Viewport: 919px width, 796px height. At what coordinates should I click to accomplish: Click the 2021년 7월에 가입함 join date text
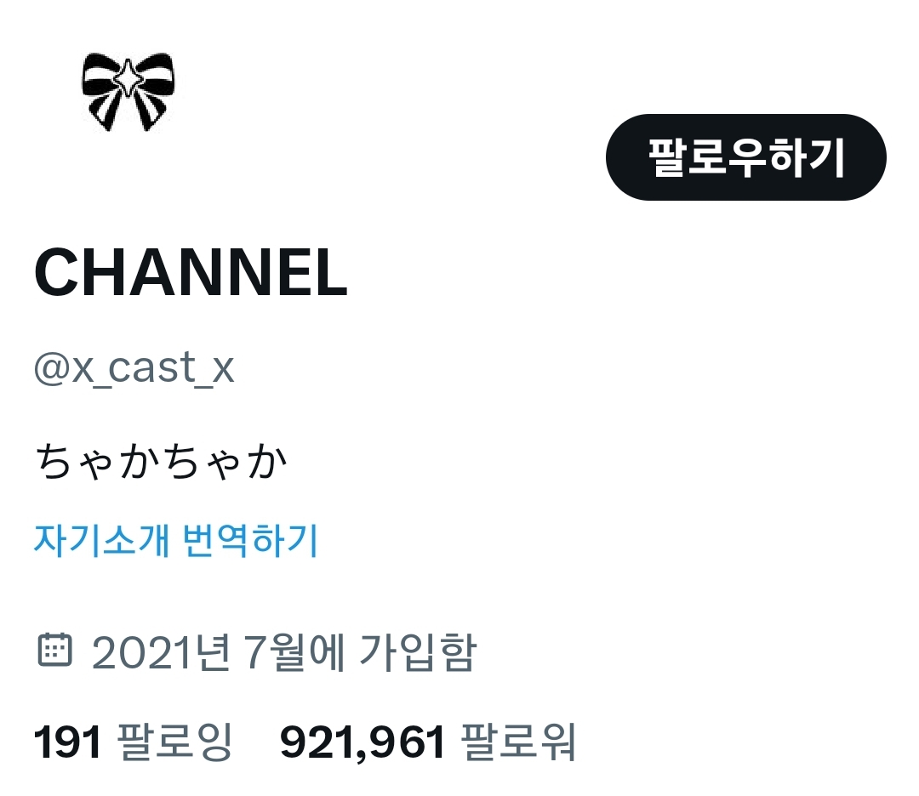pyautogui.click(x=284, y=651)
